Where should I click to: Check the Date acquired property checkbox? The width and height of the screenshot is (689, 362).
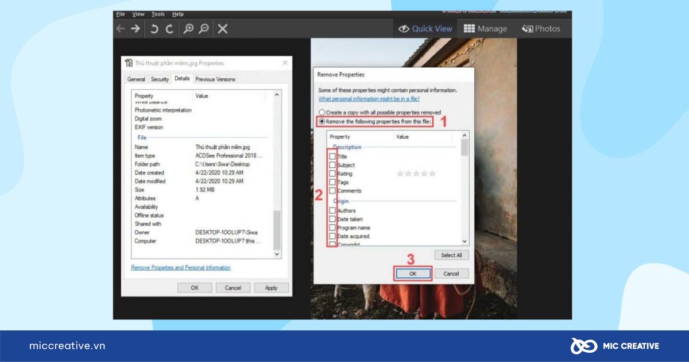[332, 236]
